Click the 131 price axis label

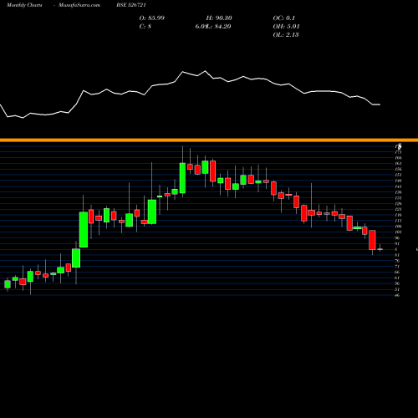398,198
